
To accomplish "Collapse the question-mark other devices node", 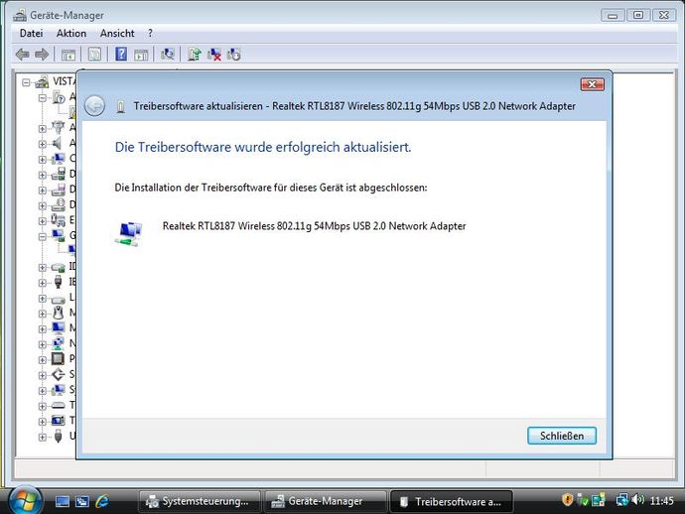I will pos(43,98).
